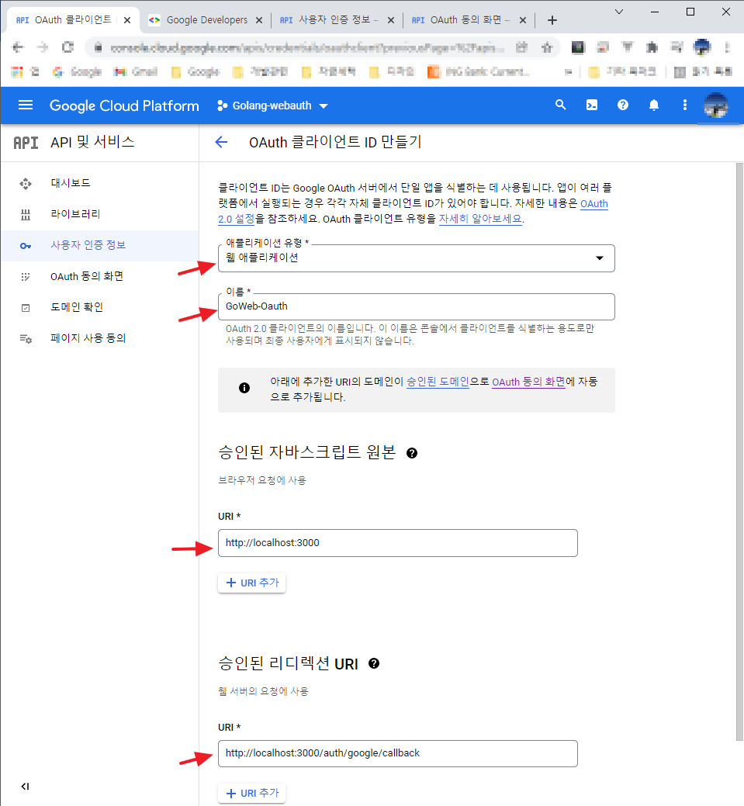Click URI 추가 under JavaScript origins
Viewport: 744px width, 806px height.
(252, 583)
